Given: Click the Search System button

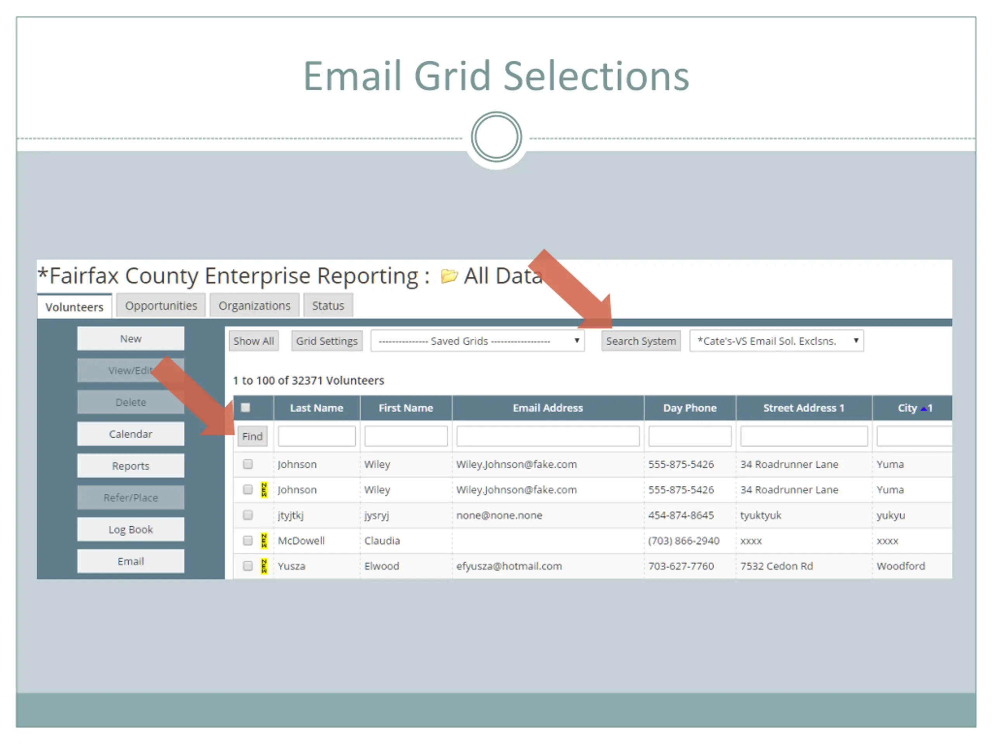Looking at the screenshot, I should click(641, 341).
